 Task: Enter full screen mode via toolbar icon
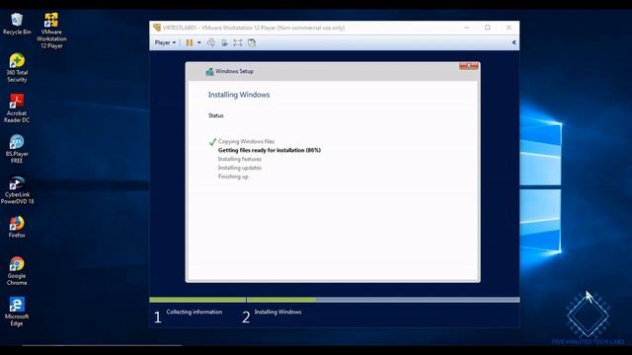click(238, 42)
